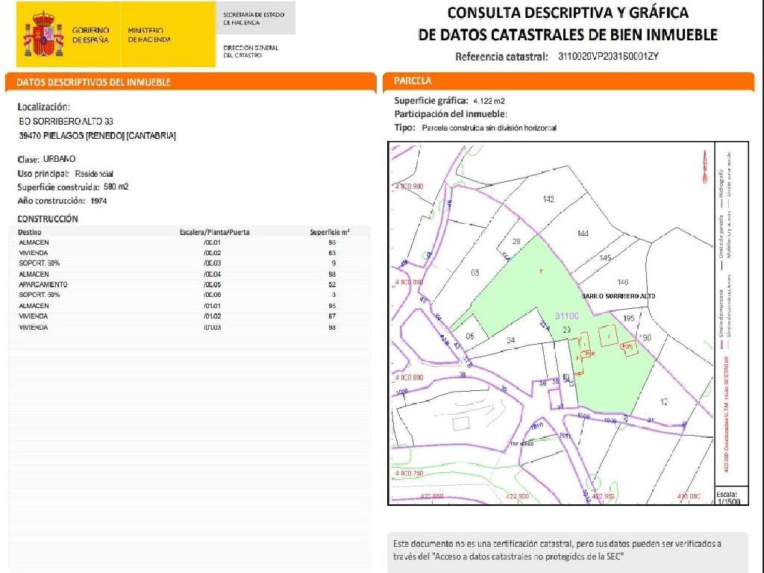Click the Año construcción value '1974'

99,201
